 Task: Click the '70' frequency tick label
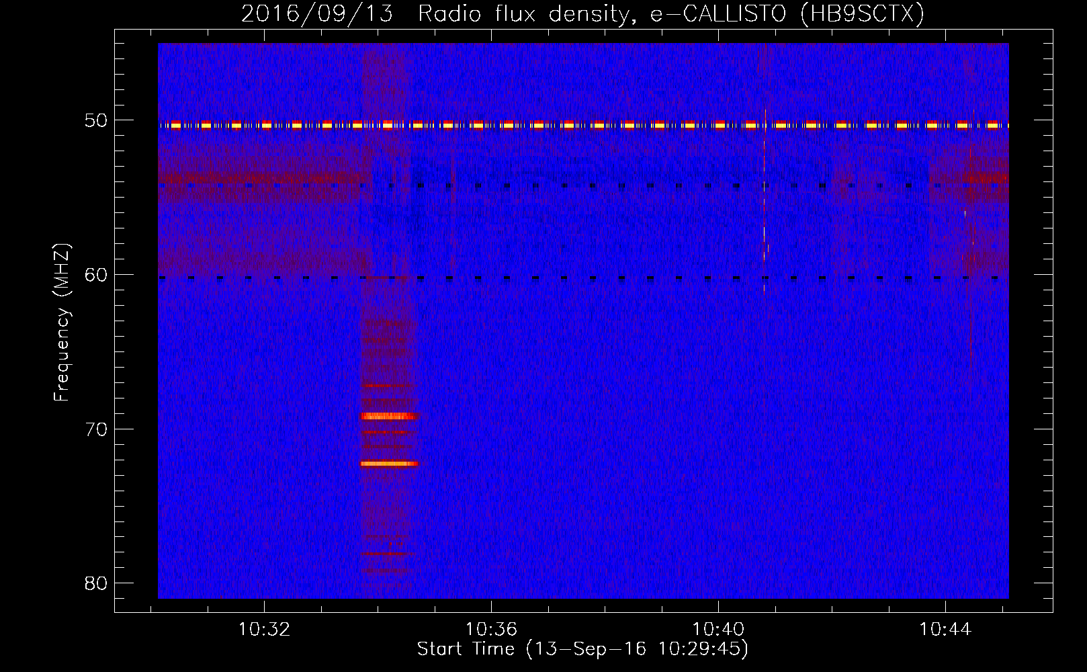pyautogui.click(x=96, y=429)
